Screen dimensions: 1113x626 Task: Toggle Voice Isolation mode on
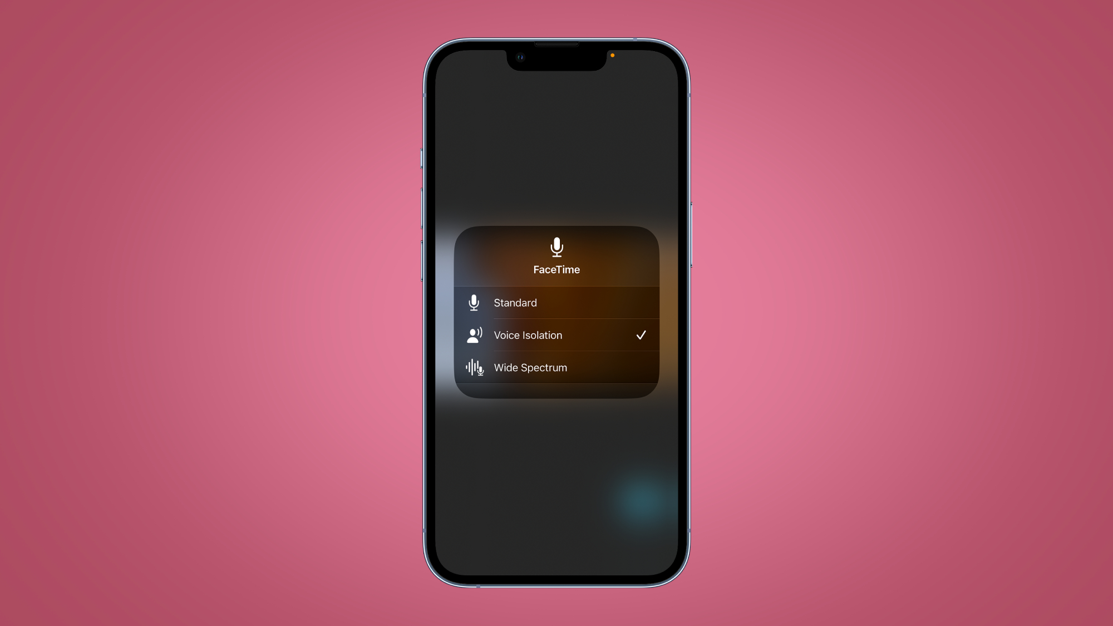(x=556, y=335)
